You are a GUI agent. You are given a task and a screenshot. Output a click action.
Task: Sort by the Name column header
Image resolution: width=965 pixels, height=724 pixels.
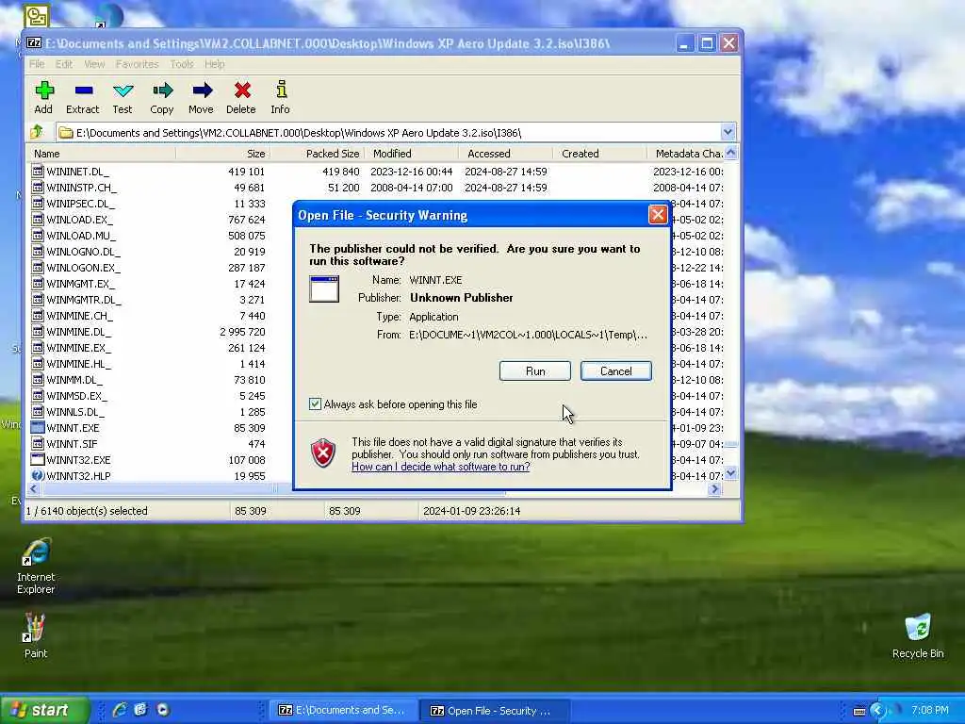click(102, 154)
